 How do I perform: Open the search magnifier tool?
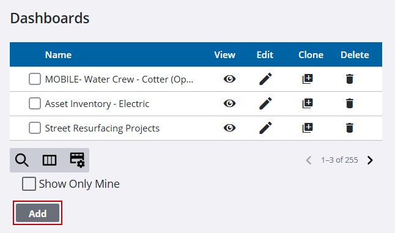pos(22,160)
